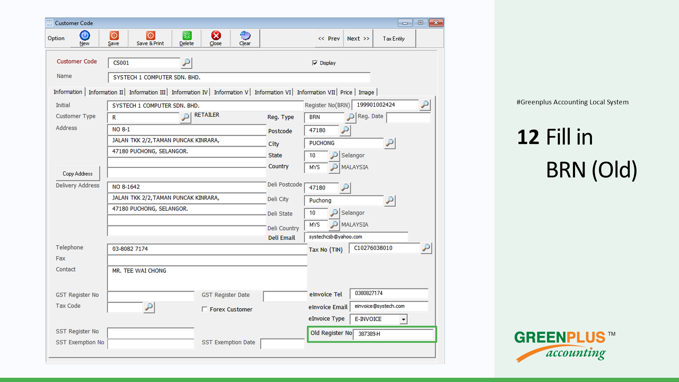679x382 pixels.
Task: Click the Reg. Date field
Action: point(408,117)
